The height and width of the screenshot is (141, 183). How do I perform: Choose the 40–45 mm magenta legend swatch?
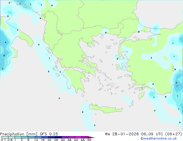pyautogui.click(x=78, y=137)
